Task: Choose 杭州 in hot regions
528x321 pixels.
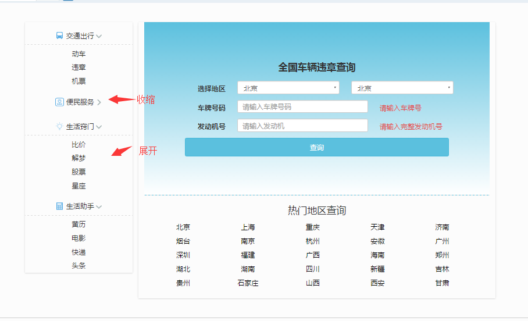Action: [312, 241]
